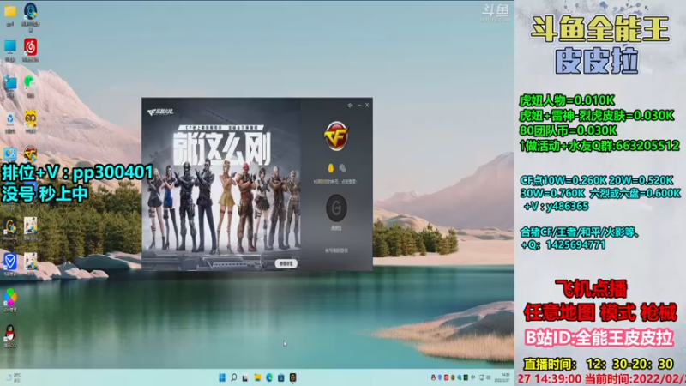Open the anime shortcut beside the blue shield icon
The image size is (686, 386).
click(30, 262)
